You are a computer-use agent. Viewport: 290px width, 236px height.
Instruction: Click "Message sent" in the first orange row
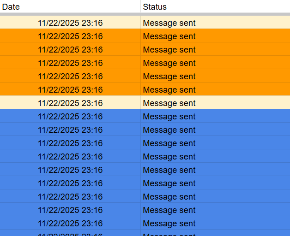(x=169, y=36)
